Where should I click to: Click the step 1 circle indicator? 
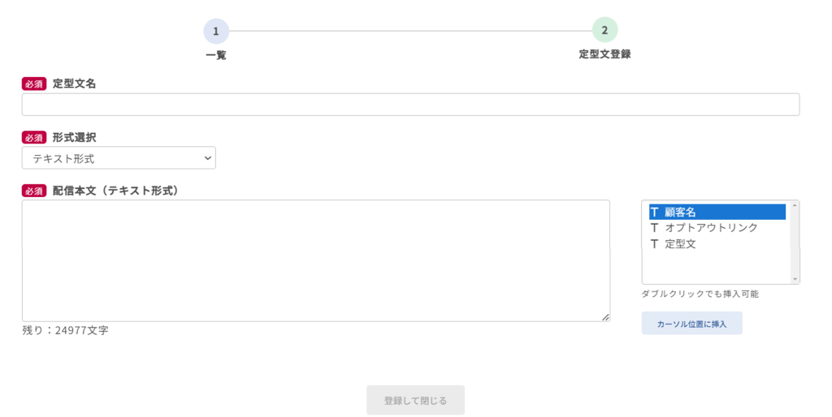(x=216, y=31)
